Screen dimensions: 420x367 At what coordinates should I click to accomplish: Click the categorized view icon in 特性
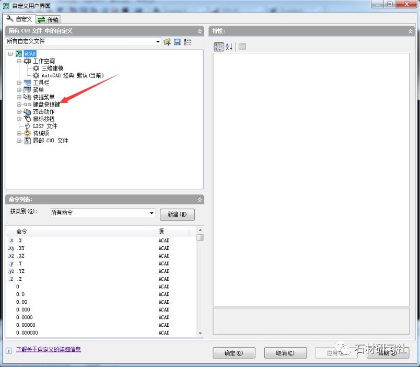coord(218,47)
